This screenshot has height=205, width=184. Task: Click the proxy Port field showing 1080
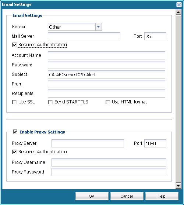click(155, 143)
